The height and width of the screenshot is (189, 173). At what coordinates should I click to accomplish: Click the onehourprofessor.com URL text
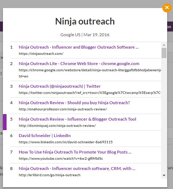[x=63, y=109]
